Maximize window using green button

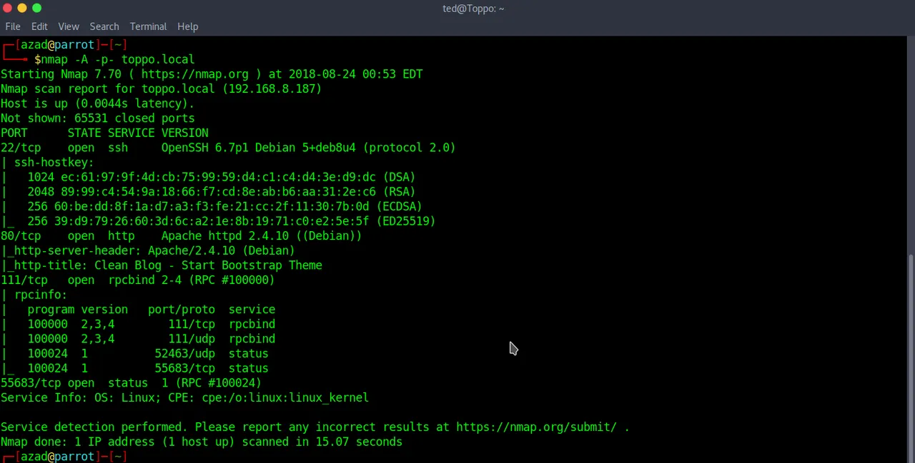click(37, 8)
